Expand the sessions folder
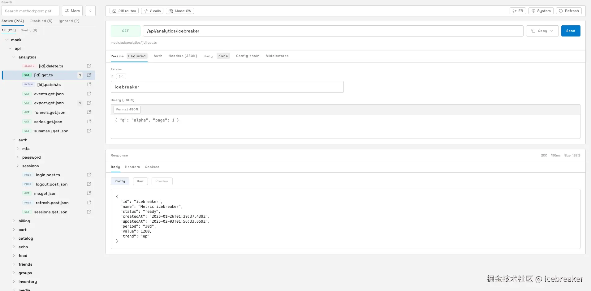 tap(18, 166)
